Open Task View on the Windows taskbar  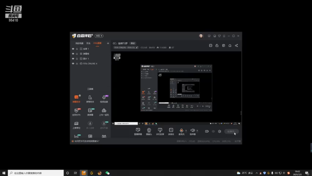pos(75,173)
